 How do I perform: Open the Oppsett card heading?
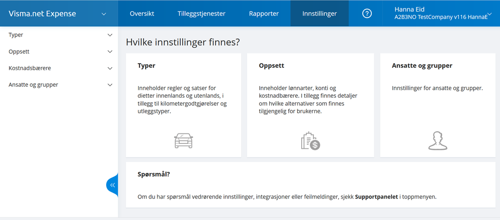tap(272, 66)
